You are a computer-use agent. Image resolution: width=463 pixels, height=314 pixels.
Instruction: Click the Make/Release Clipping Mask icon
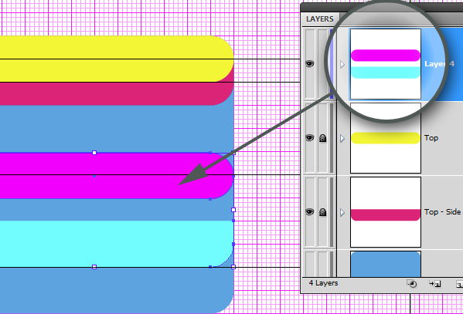[x=412, y=283]
